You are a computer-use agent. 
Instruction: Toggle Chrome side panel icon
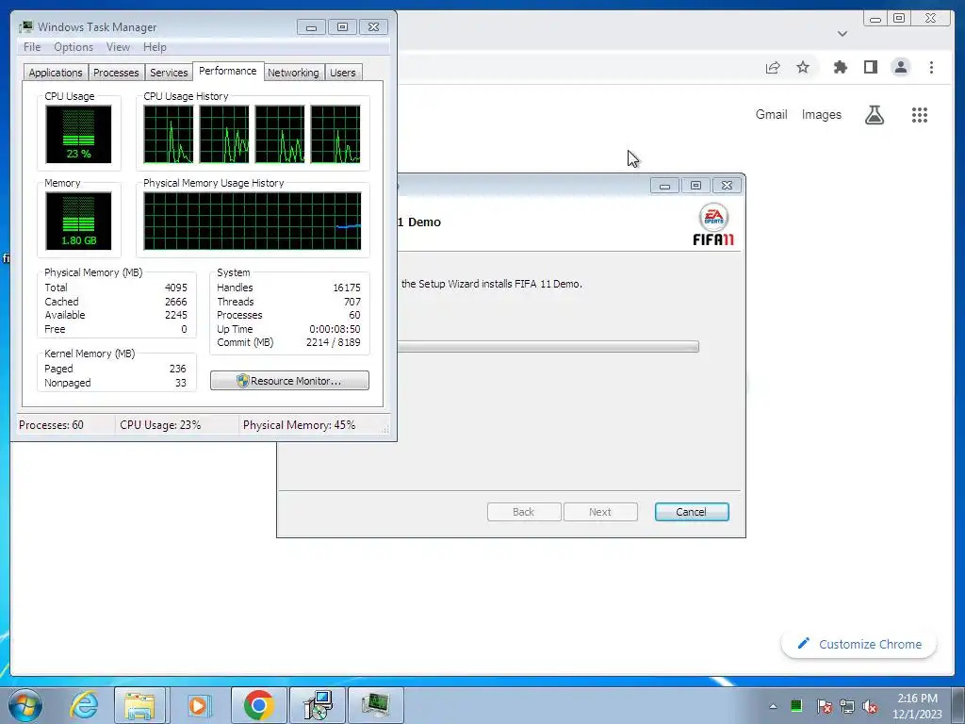click(870, 67)
